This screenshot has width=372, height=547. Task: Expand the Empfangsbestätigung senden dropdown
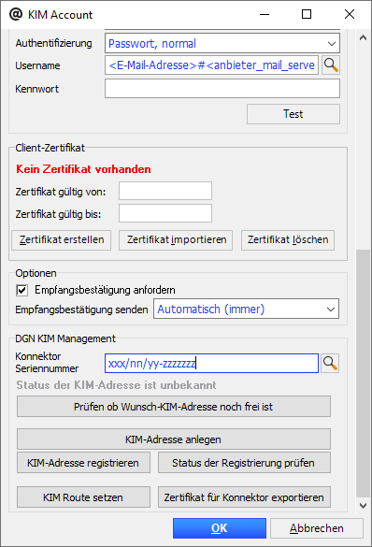tap(246, 309)
